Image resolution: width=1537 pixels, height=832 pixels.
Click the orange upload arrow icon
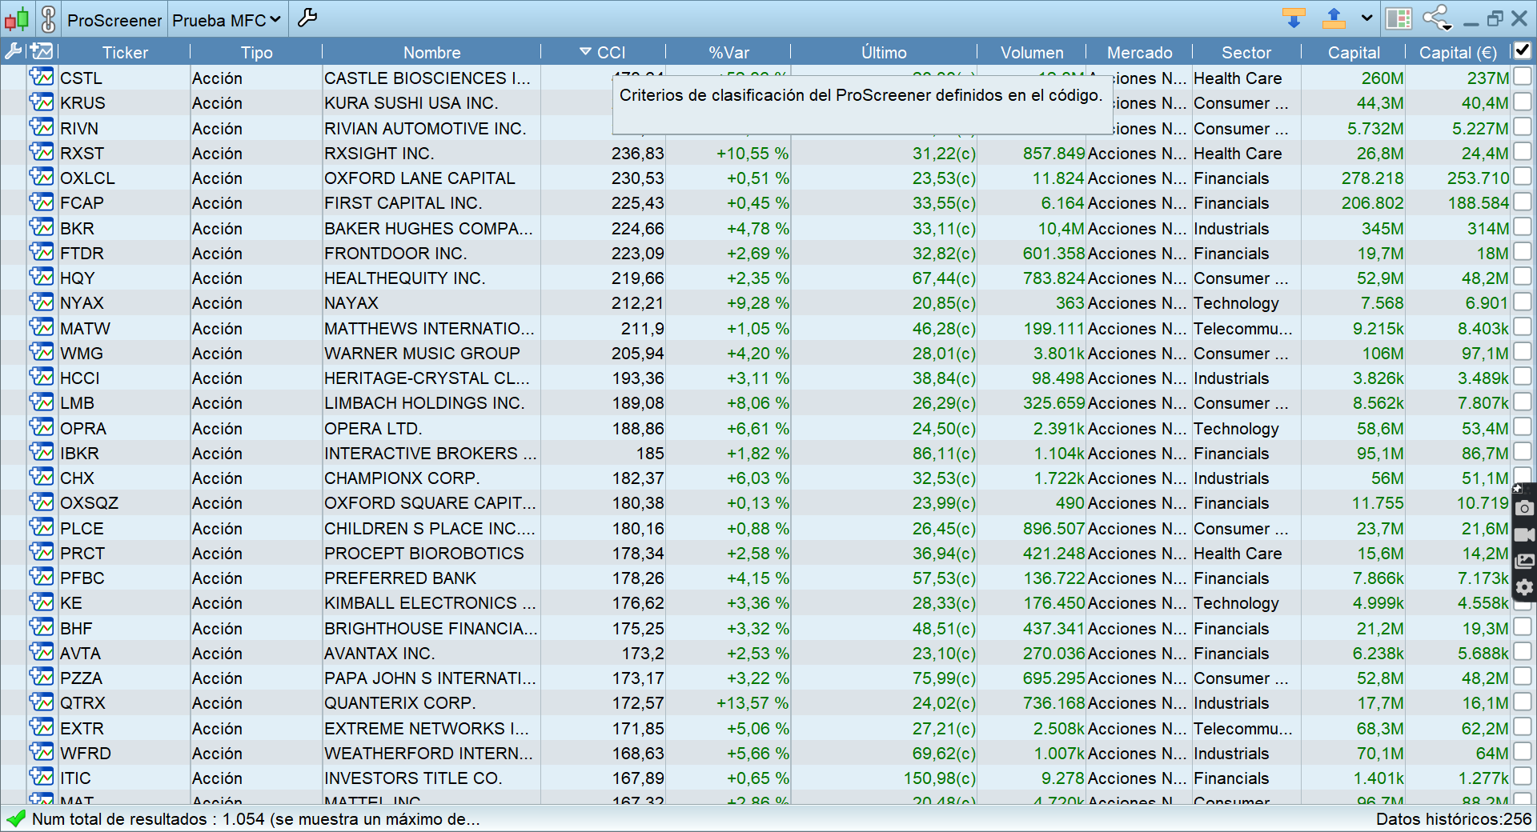tap(1334, 18)
